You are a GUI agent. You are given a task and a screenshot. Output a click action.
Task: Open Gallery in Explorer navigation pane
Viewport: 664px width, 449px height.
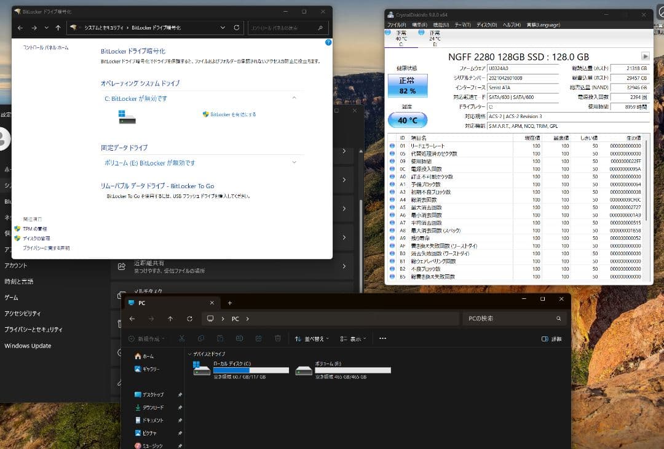147,369
